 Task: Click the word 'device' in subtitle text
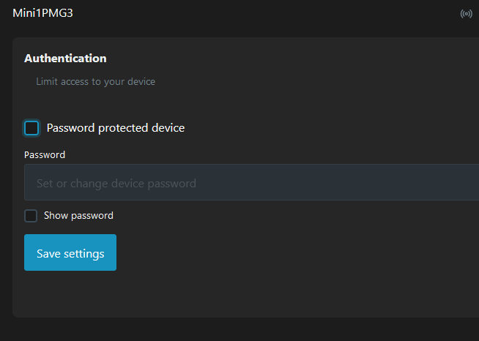tap(141, 81)
